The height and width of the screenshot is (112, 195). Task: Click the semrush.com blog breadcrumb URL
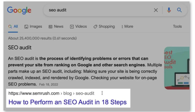click(51, 93)
